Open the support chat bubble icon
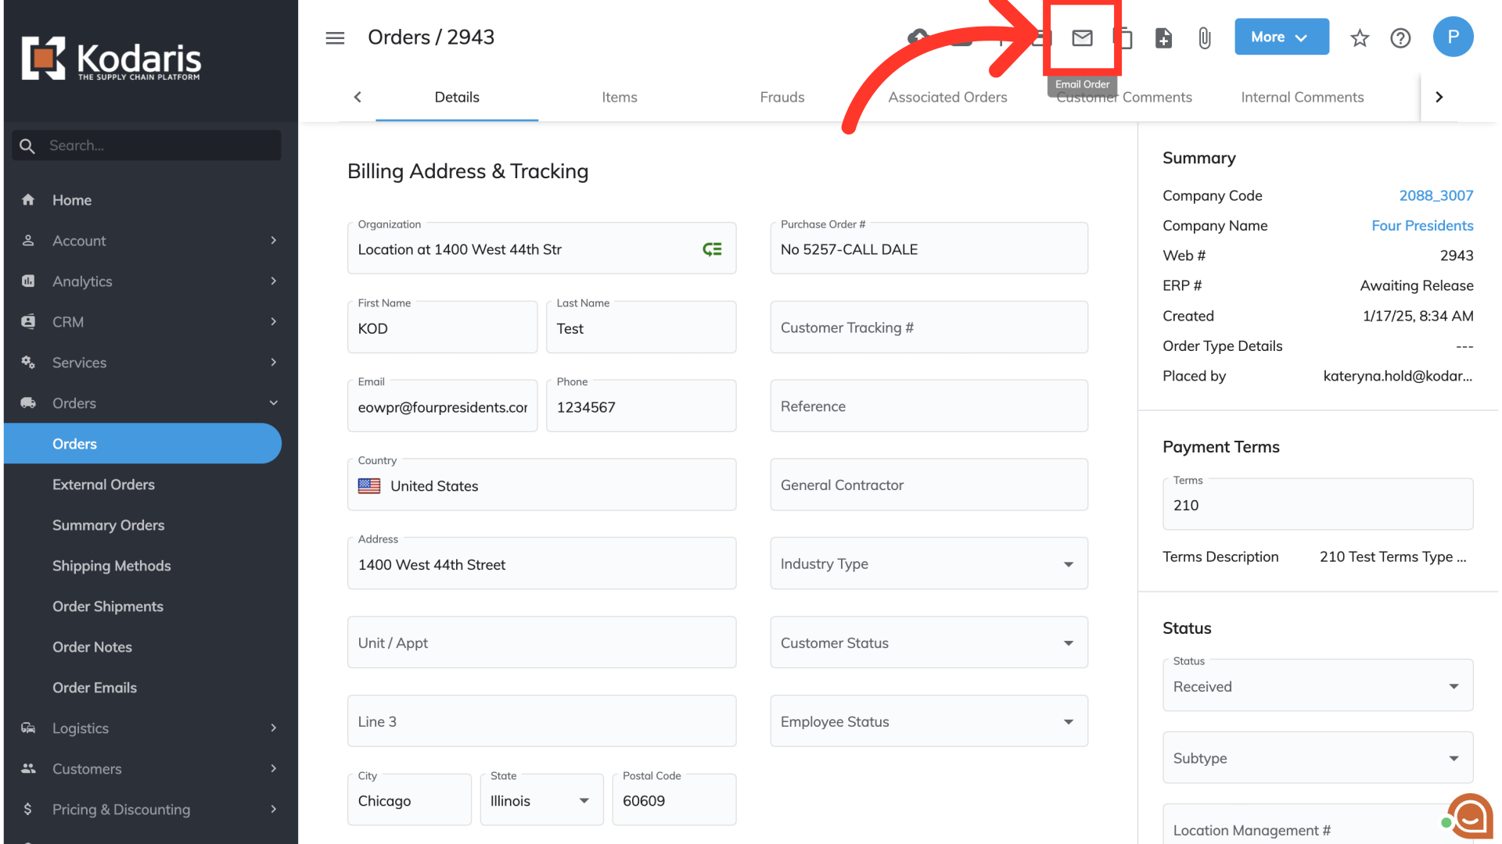The width and height of the screenshot is (1502, 844). click(1470, 817)
